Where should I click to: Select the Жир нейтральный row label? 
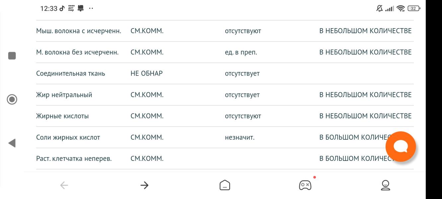[x=64, y=95]
